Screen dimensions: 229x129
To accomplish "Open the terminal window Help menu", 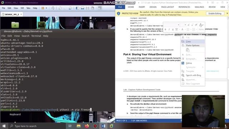I will point(45,36).
